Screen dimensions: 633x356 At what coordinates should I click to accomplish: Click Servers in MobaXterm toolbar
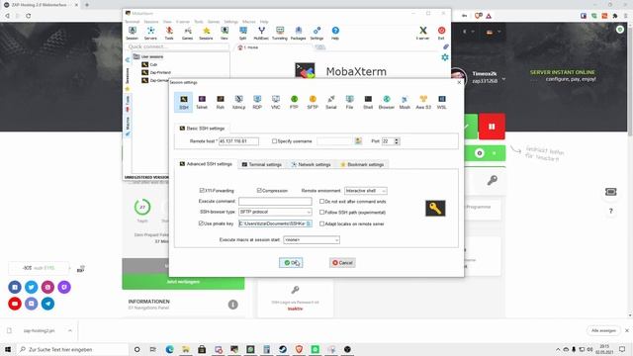pyautogui.click(x=150, y=33)
